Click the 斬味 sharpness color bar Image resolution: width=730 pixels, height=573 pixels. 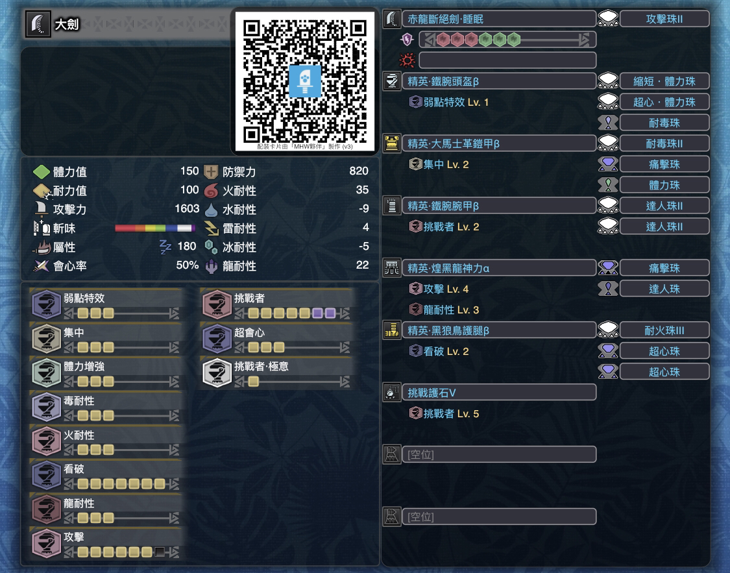[155, 228]
